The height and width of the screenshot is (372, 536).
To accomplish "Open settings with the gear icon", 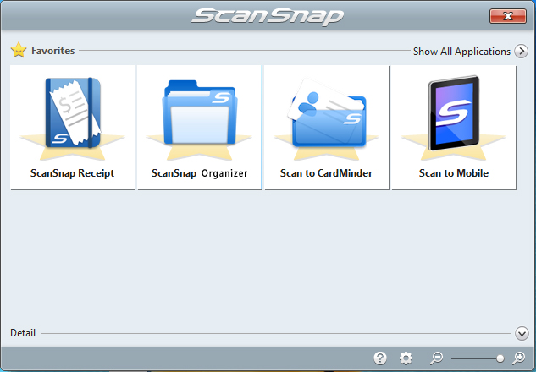I will (x=406, y=358).
